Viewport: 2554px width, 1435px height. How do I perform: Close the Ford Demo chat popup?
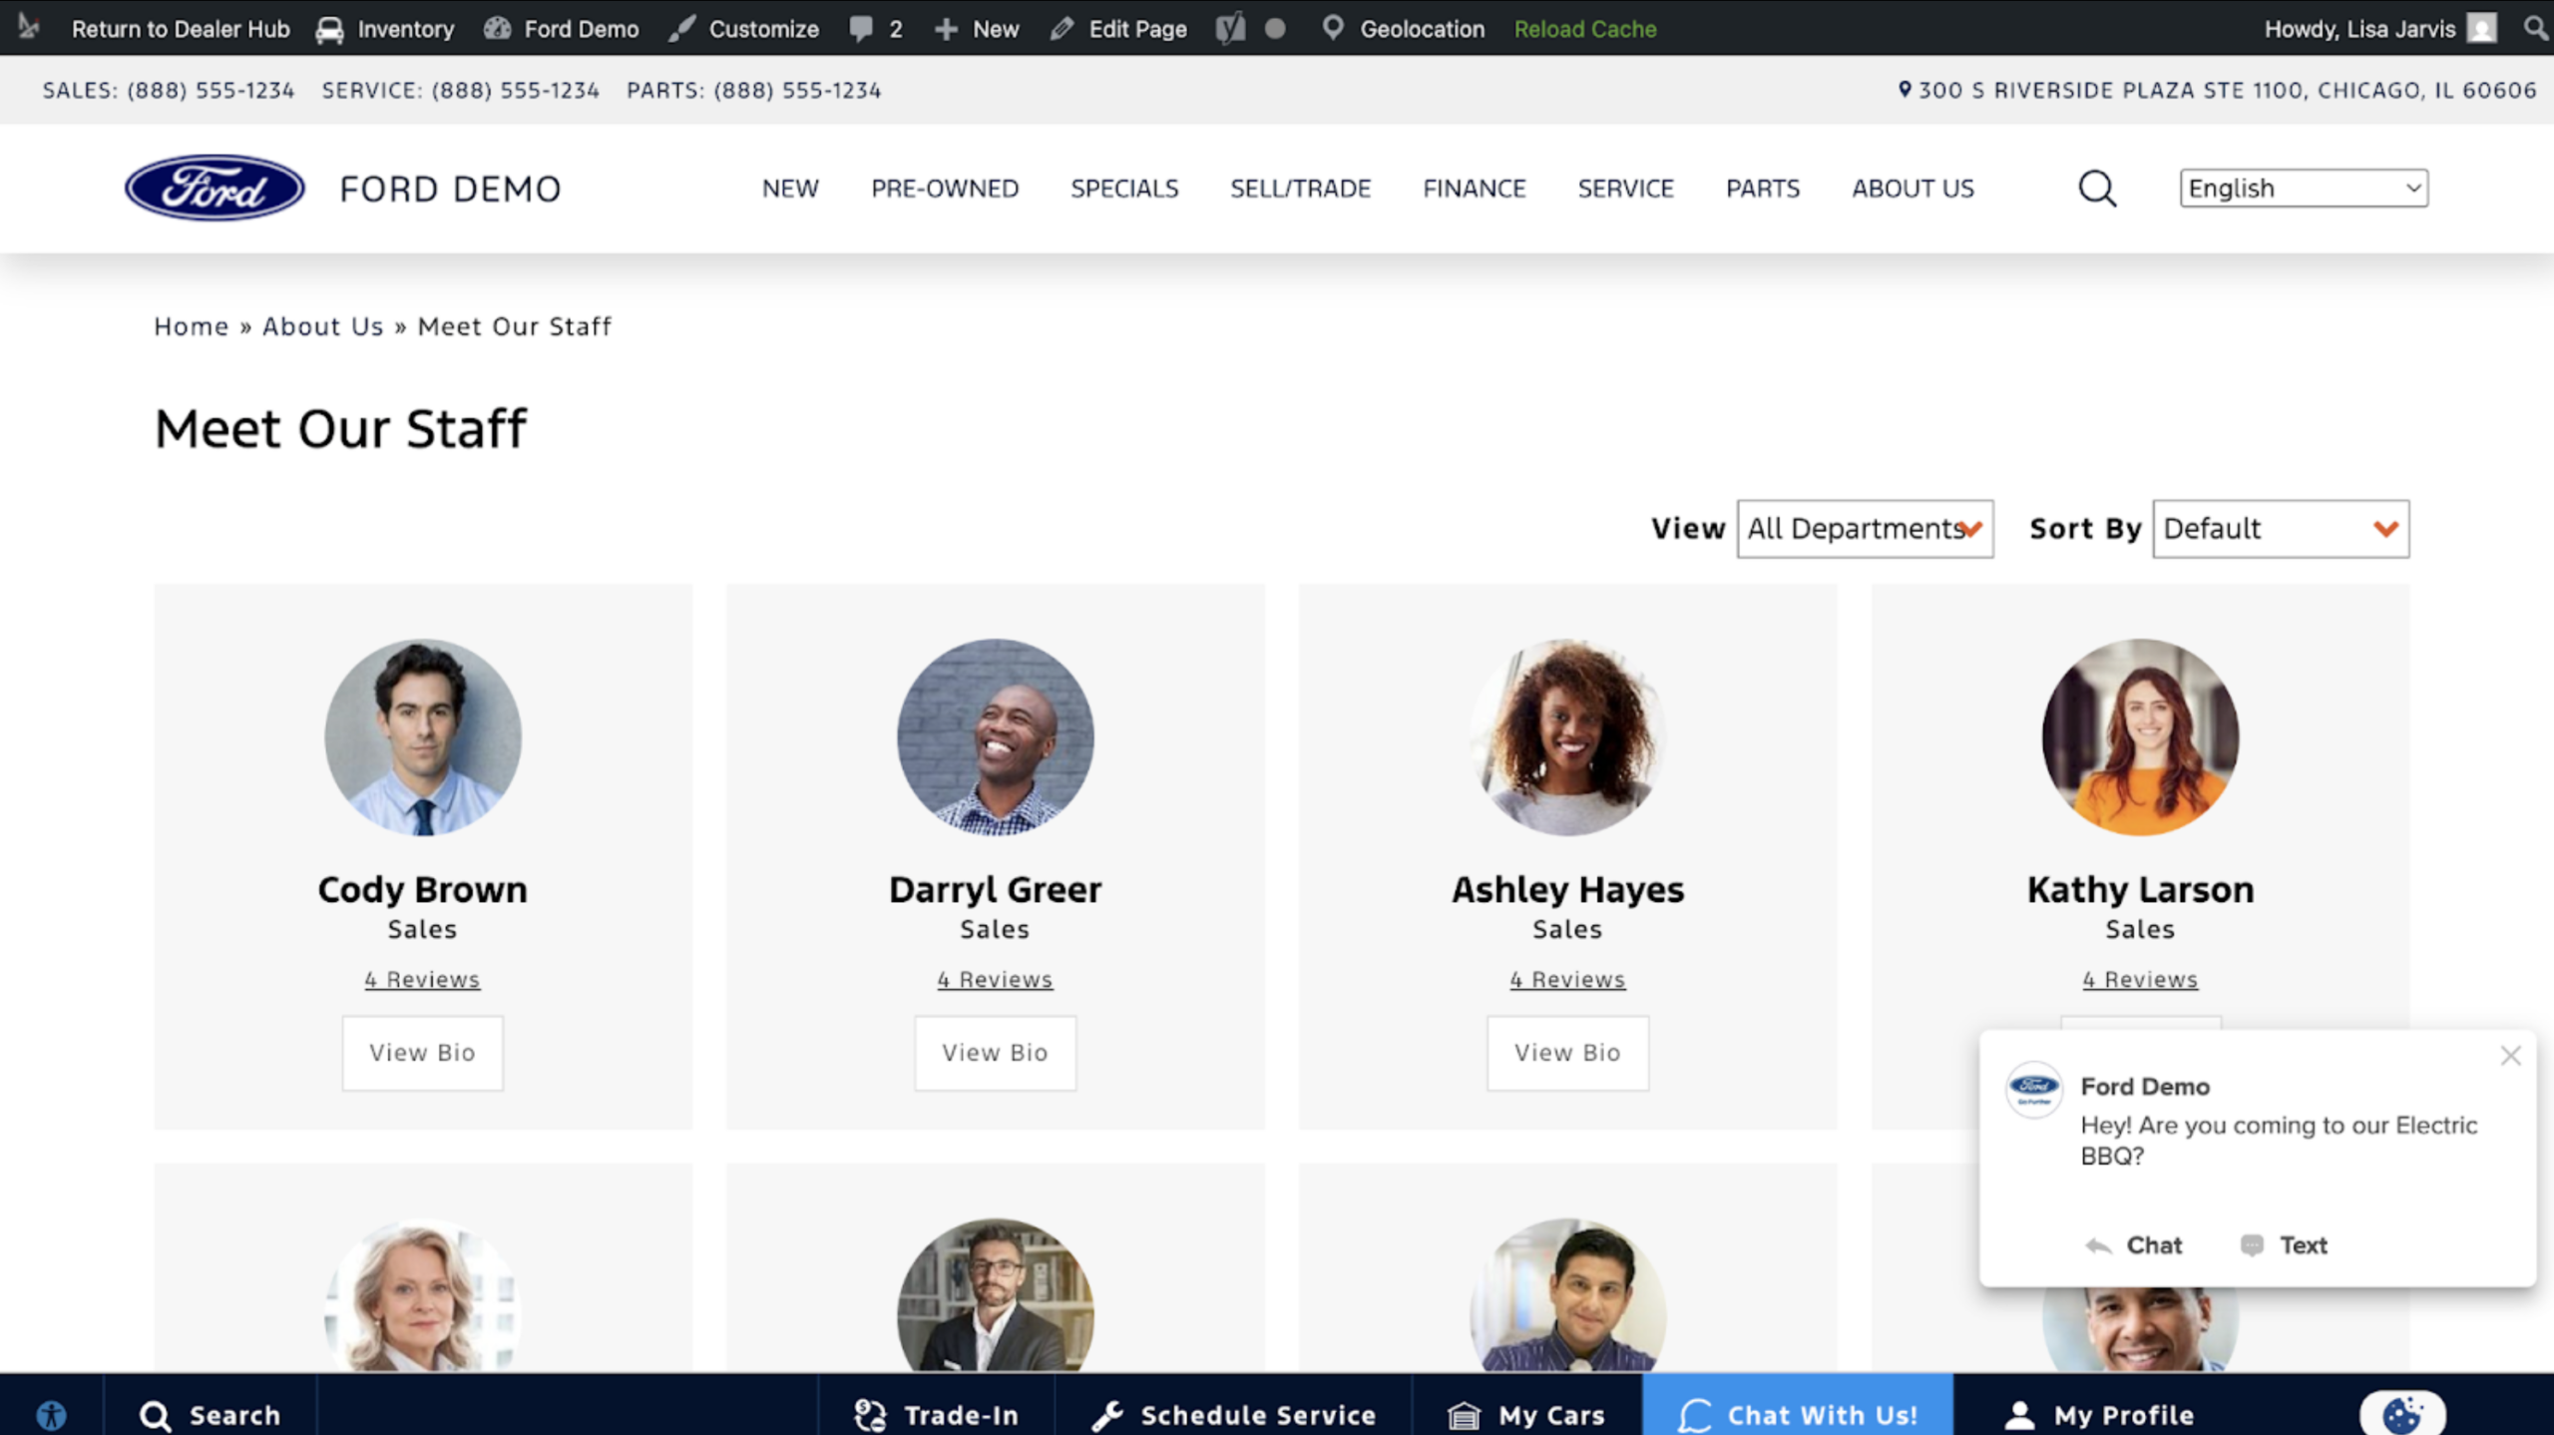pos(2510,1056)
